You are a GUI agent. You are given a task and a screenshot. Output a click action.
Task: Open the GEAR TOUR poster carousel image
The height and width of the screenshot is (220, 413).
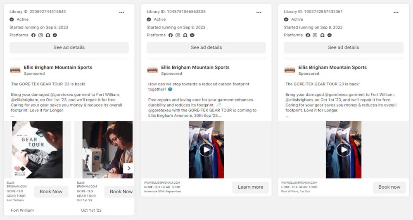point(38,149)
